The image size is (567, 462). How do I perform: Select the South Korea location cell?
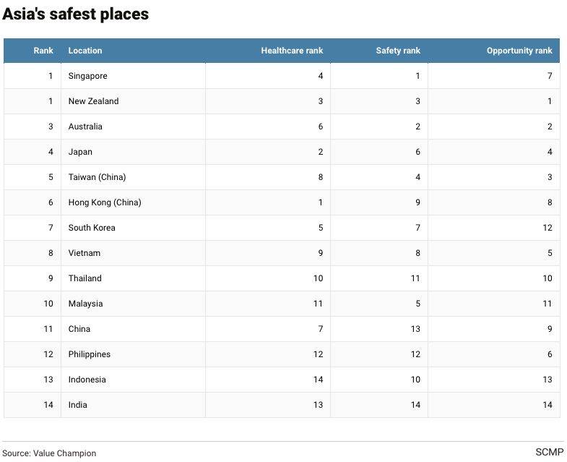[92, 228]
